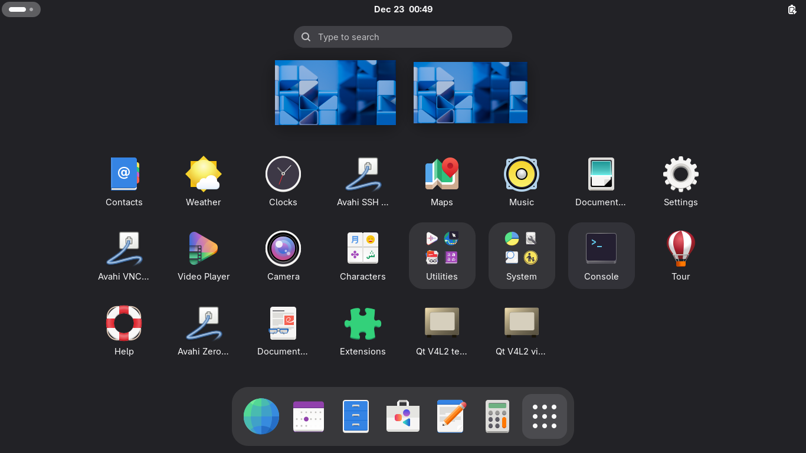The width and height of the screenshot is (806, 453).
Task: Expand the System app folder
Action: (x=522, y=255)
